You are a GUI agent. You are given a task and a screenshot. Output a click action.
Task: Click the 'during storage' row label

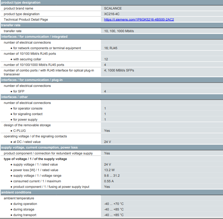pyautogui.click(x=24, y=209)
